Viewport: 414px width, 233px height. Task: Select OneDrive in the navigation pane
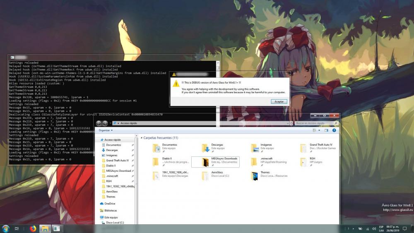click(110, 204)
